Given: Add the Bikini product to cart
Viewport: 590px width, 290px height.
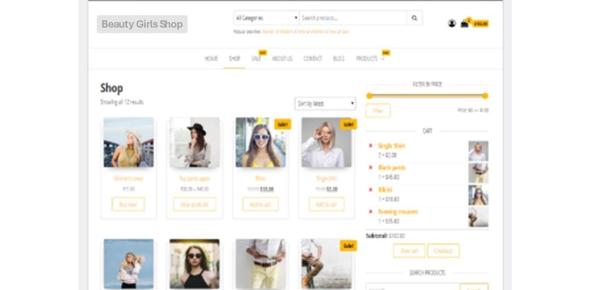Looking at the screenshot, I should coord(260,204).
